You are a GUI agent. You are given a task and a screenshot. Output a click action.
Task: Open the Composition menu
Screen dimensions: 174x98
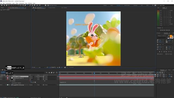click(x=8, y=3)
